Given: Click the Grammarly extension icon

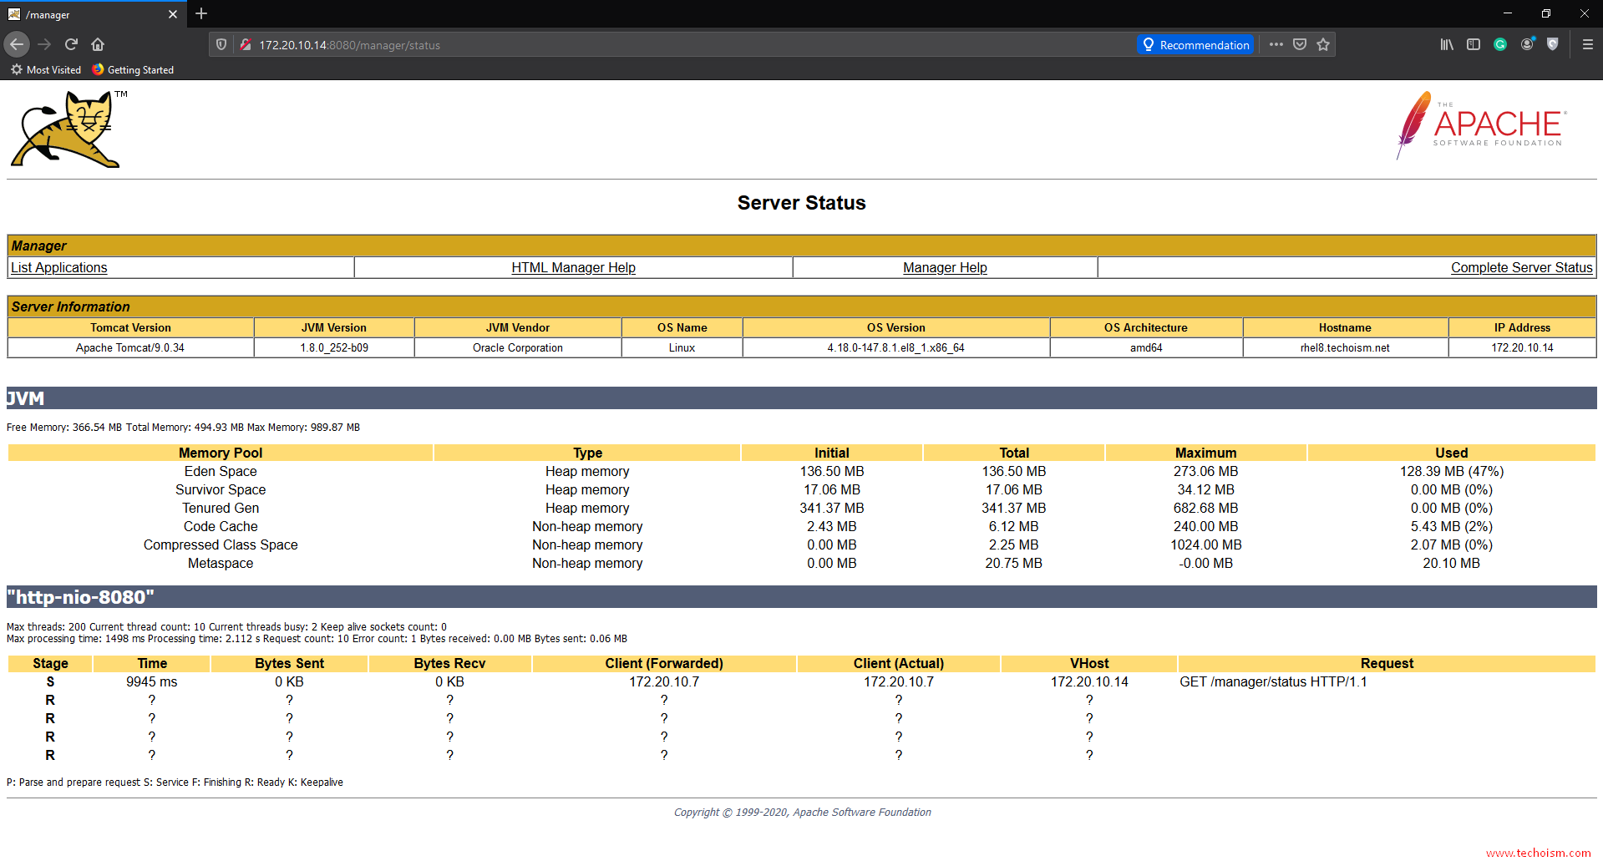Looking at the screenshot, I should [1500, 44].
